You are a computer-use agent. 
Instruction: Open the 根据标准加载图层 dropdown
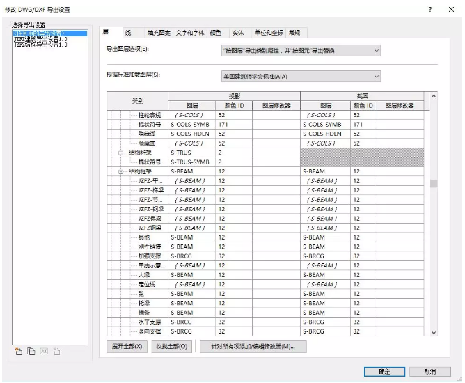click(x=301, y=77)
